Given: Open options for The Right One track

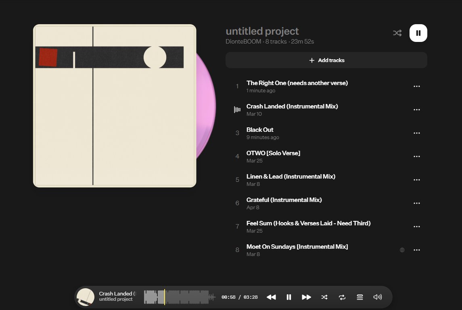Looking at the screenshot, I should pos(417,86).
